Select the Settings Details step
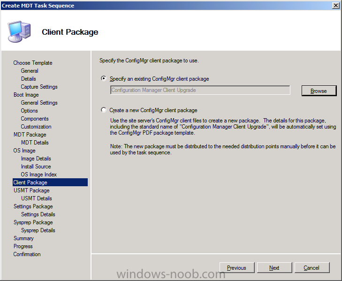Screen dimensions: 342x281 (x=38, y=214)
